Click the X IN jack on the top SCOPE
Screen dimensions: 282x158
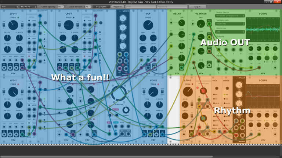[x=251, y=68]
